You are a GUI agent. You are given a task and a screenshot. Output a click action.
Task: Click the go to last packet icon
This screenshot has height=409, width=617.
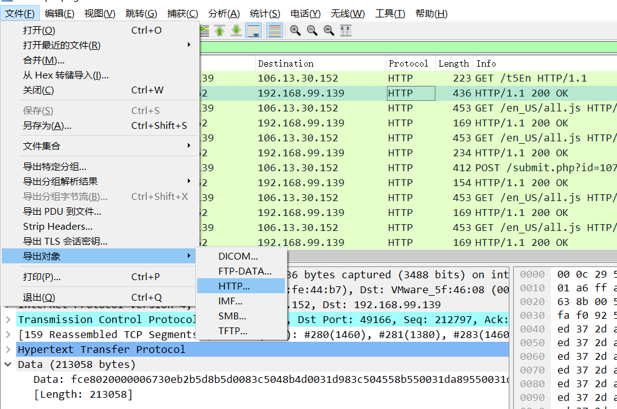tap(236, 31)
